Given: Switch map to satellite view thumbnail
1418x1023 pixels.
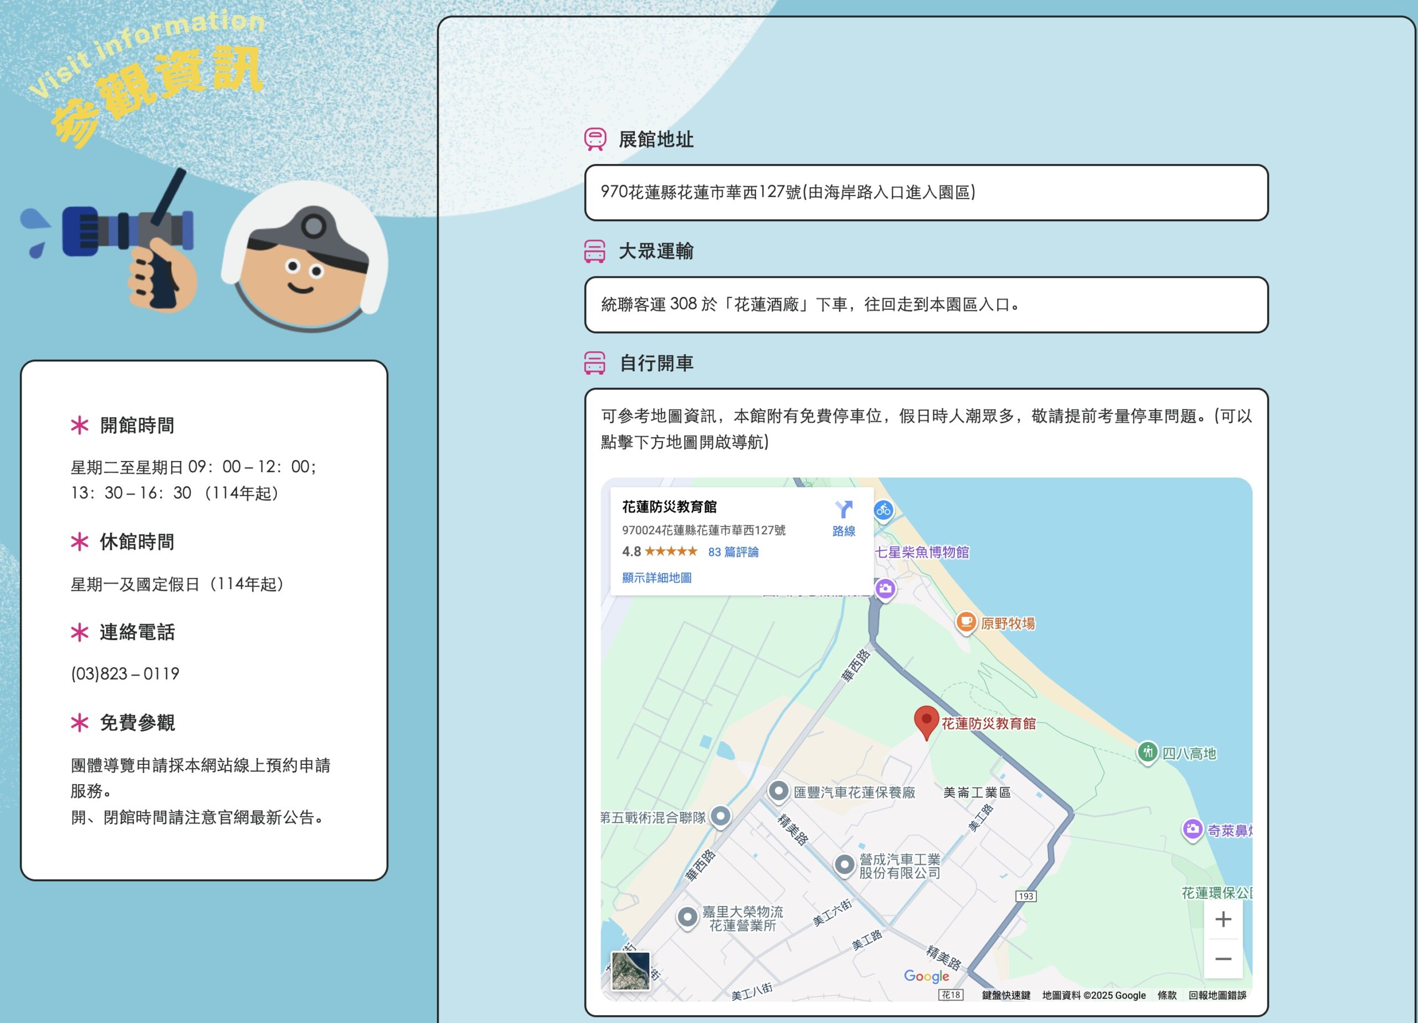Looking at the screenshot, I should pos(630,971).
